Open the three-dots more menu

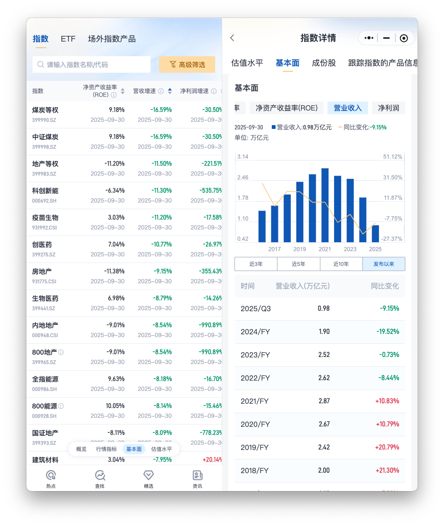click(369, 38)
